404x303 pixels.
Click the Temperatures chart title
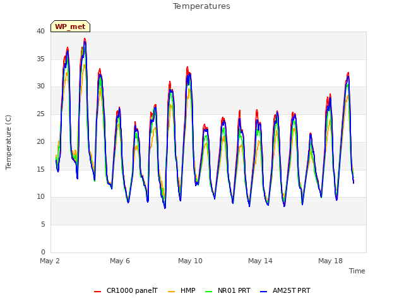(x=201, y=6)
